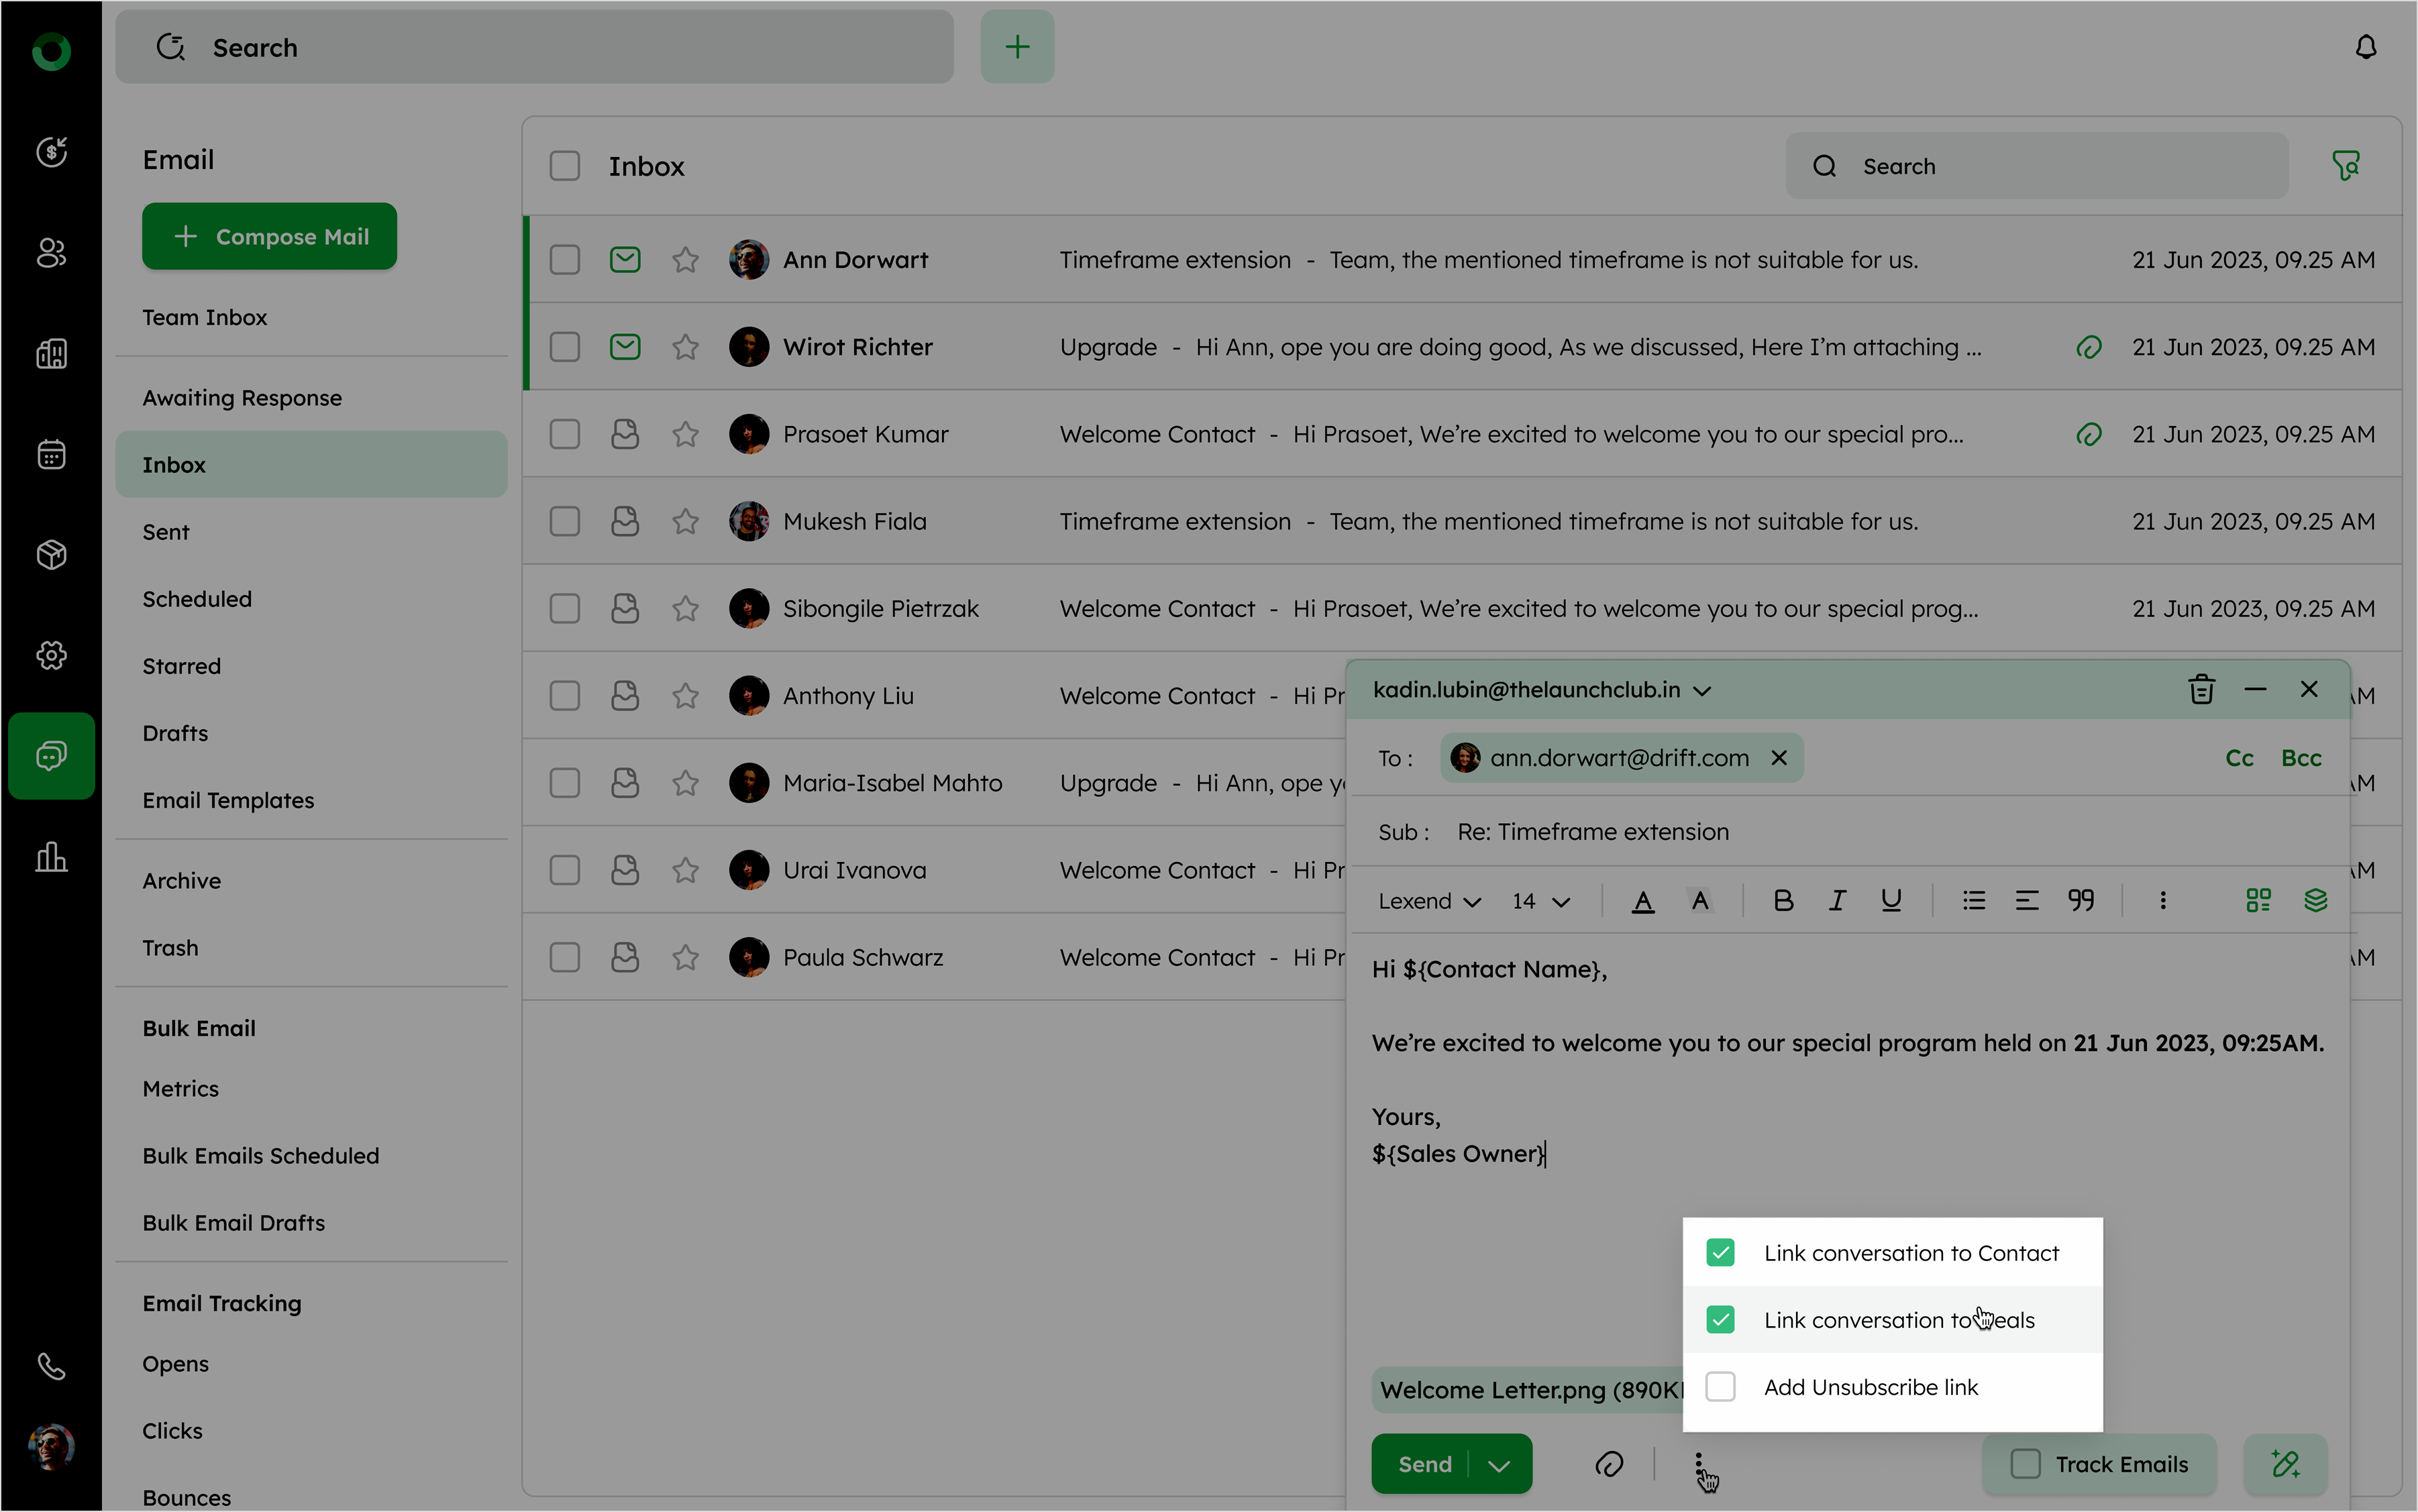Enable the Track Emails checkbox

coord(2025,1464)
